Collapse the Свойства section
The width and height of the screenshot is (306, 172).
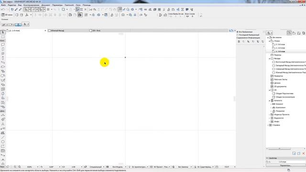tap(267, 158)
